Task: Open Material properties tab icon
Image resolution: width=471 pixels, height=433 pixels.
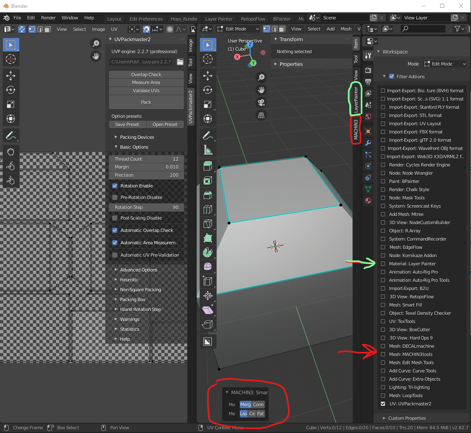Action: tap(368, 201)
